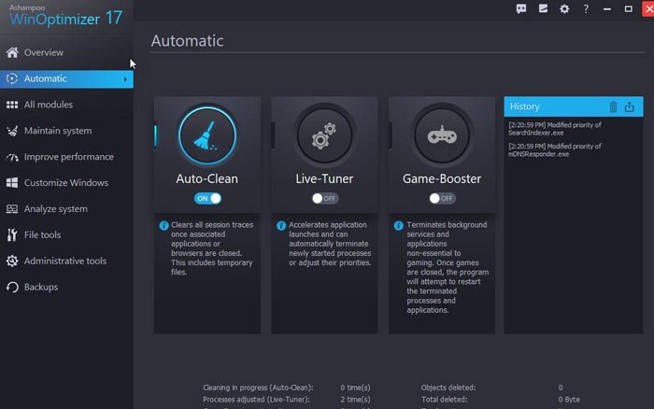
Task: Open Customize Windows section
Action: point(66,183)
